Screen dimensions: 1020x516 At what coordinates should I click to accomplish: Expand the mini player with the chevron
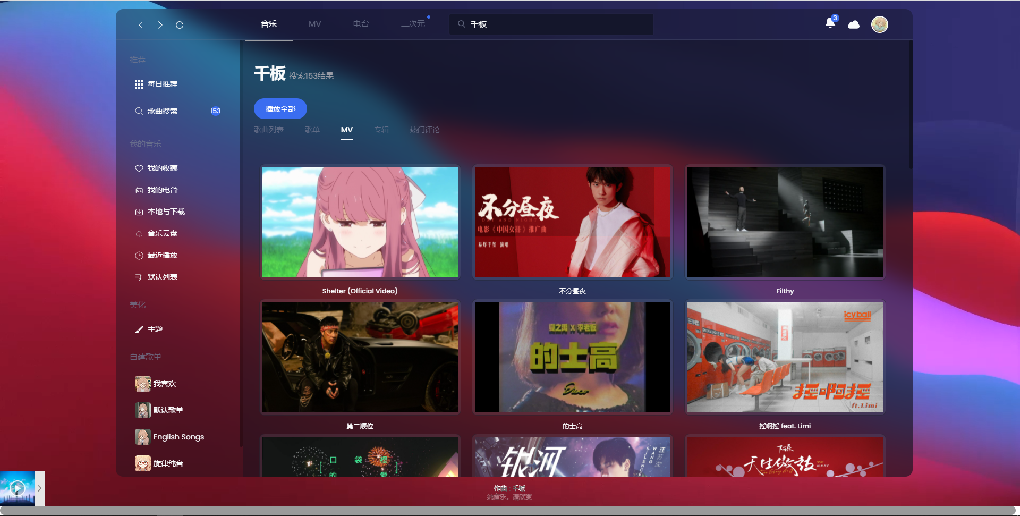40,488
